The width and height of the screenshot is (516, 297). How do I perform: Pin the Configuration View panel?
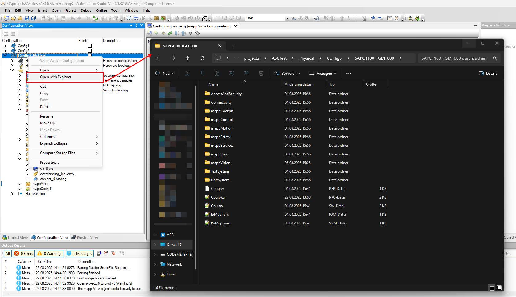pyautogui.click(x=136, y=26)
